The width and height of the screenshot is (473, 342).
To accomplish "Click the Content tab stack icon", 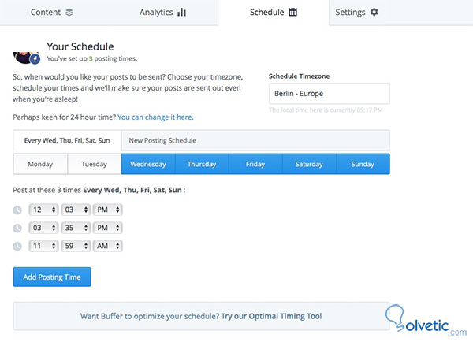I will point(69,13).
